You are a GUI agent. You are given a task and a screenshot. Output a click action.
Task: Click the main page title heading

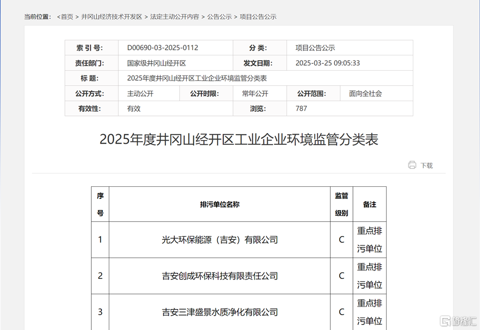tap(239, 139)
